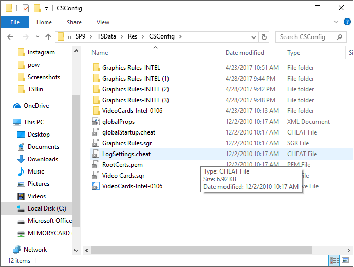Sort files by the Date modified column
Screen dimensions: 354x267
click(245, 53)
